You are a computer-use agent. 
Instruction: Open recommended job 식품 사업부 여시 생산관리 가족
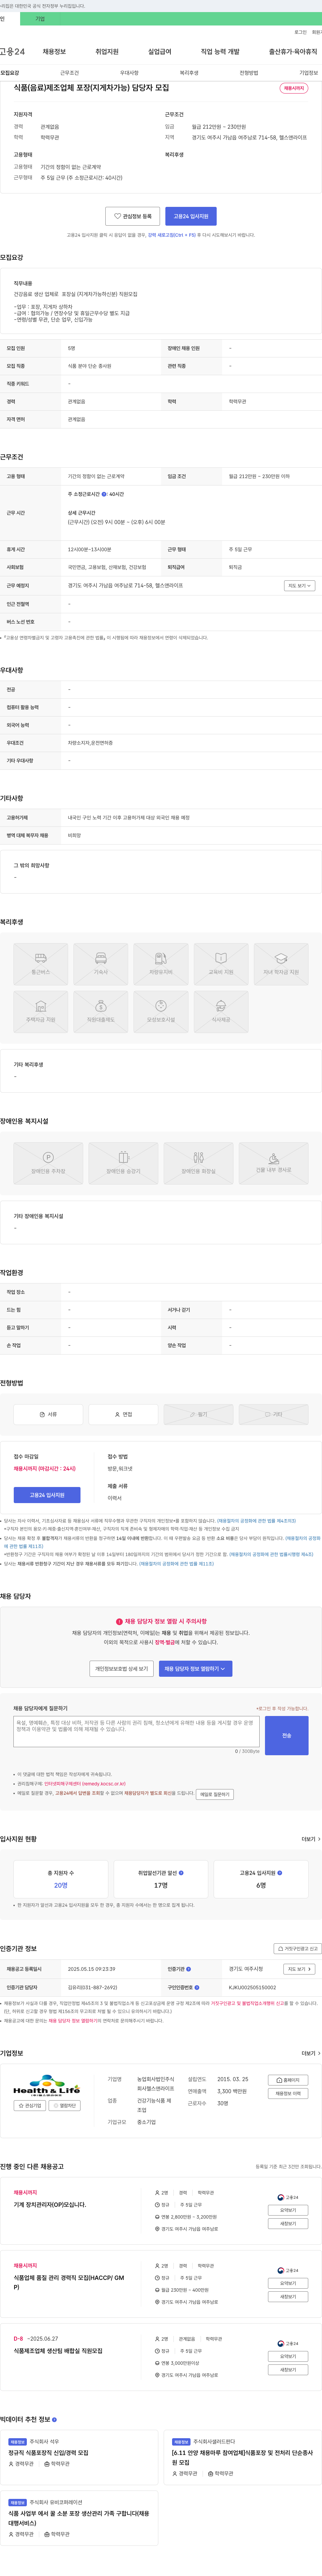point(79,2518)
